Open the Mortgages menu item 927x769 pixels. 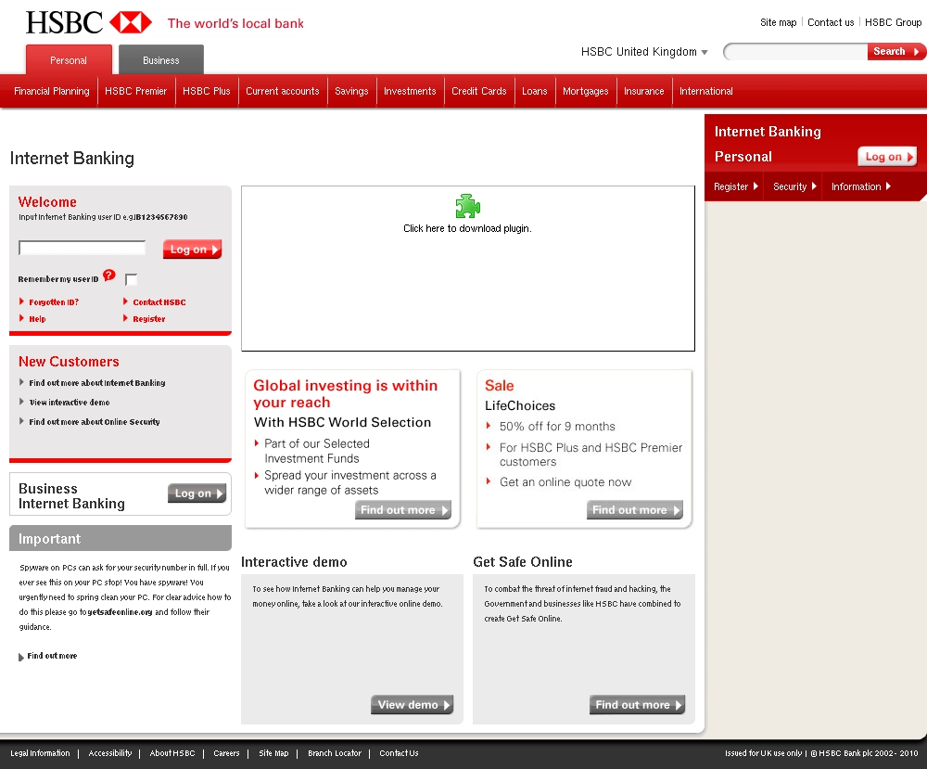[585, 91]
